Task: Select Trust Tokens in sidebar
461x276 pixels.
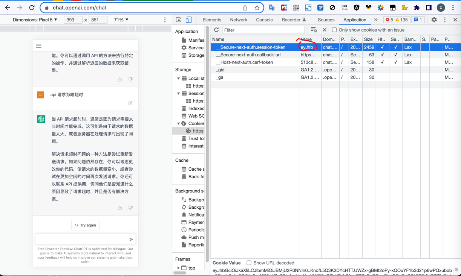Action: [x=193, y=138]
